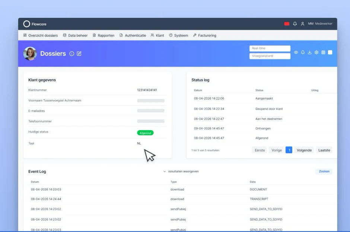Image resolution: width=350 pixels, height=232 pixels.
Task: Click the edit pencil icon next to Dossiers
Action: [79, 54]
